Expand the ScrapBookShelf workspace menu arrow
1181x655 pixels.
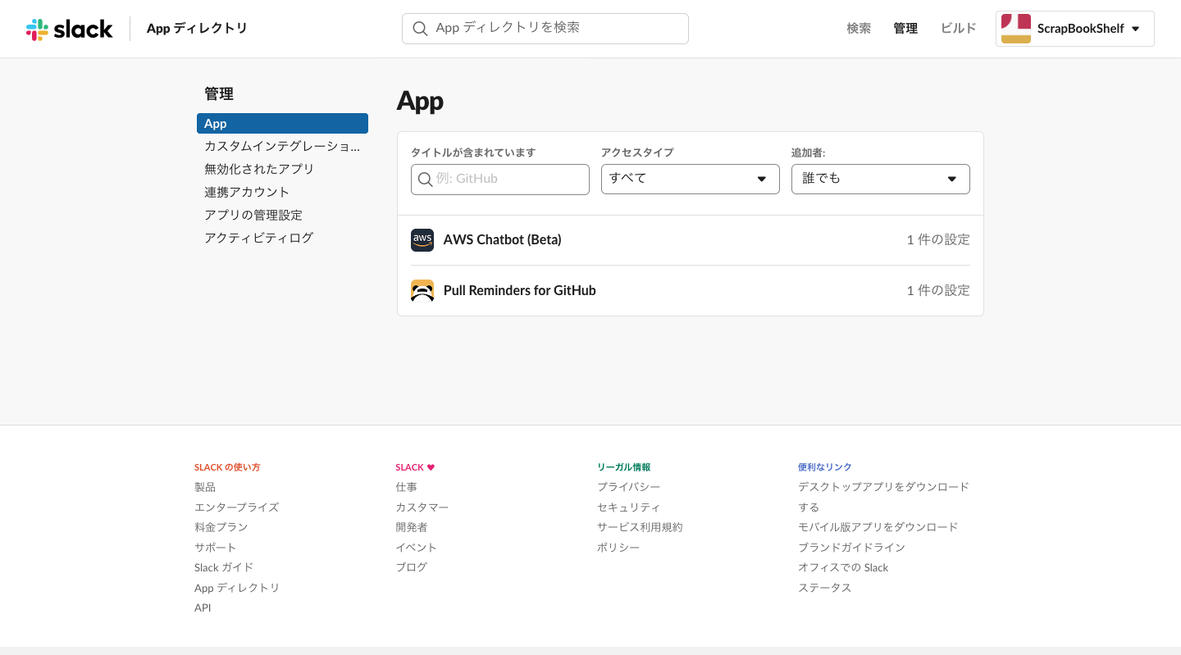(1136, 29)
